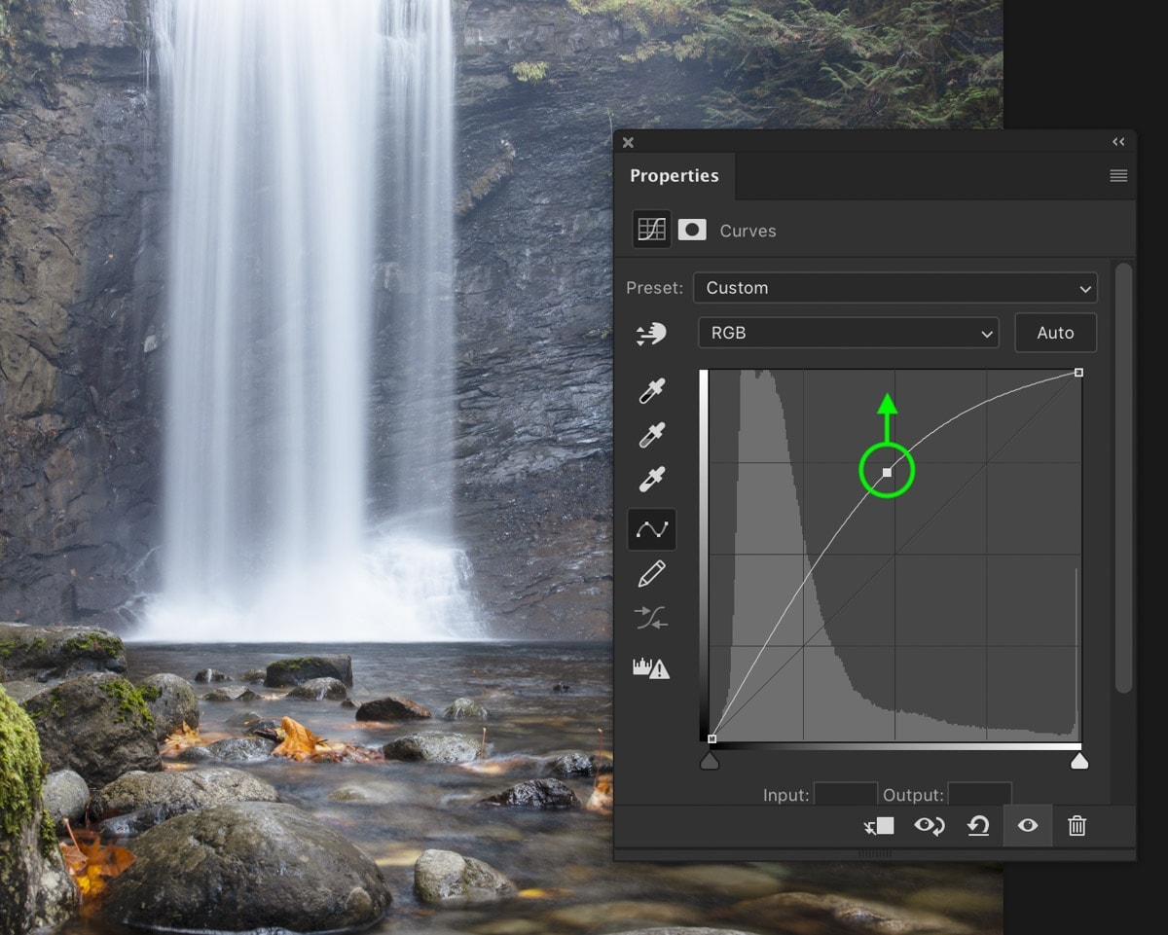
Task: Toggle clip to layer button
Action: (x=879, y=826)
